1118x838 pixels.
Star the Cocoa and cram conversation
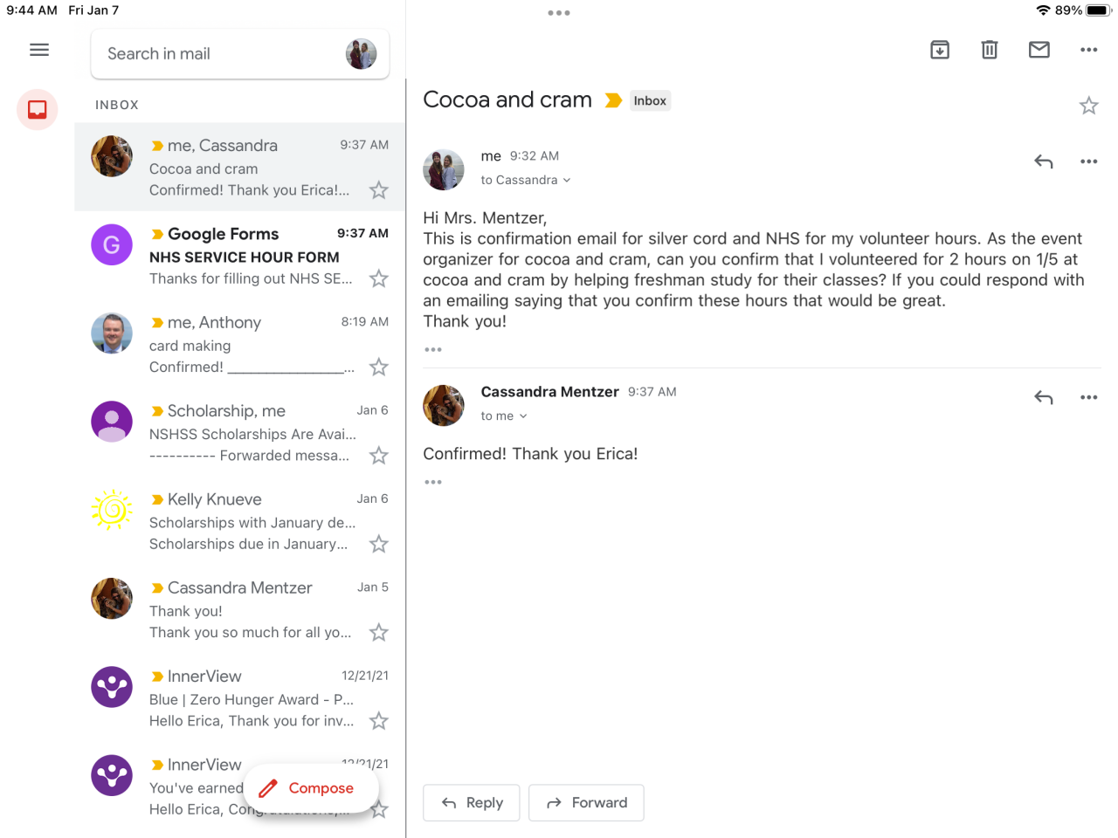tap(1088, 106)
